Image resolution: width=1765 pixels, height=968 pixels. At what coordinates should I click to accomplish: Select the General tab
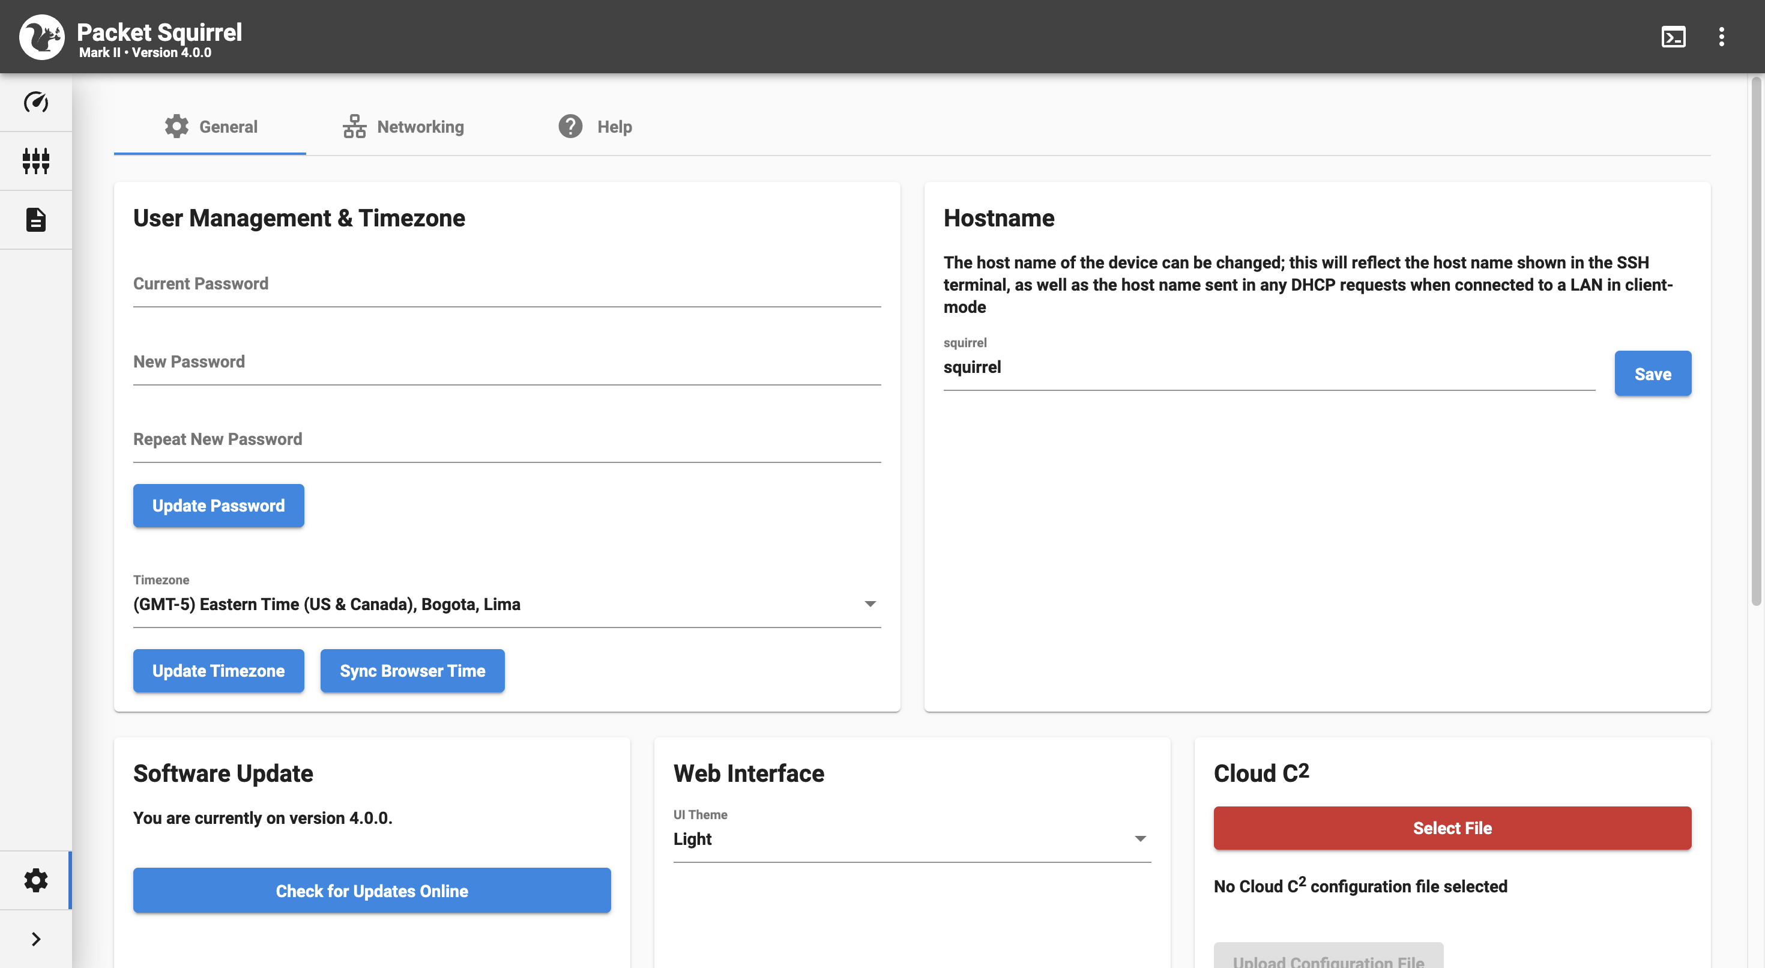(x=210, y=127)
